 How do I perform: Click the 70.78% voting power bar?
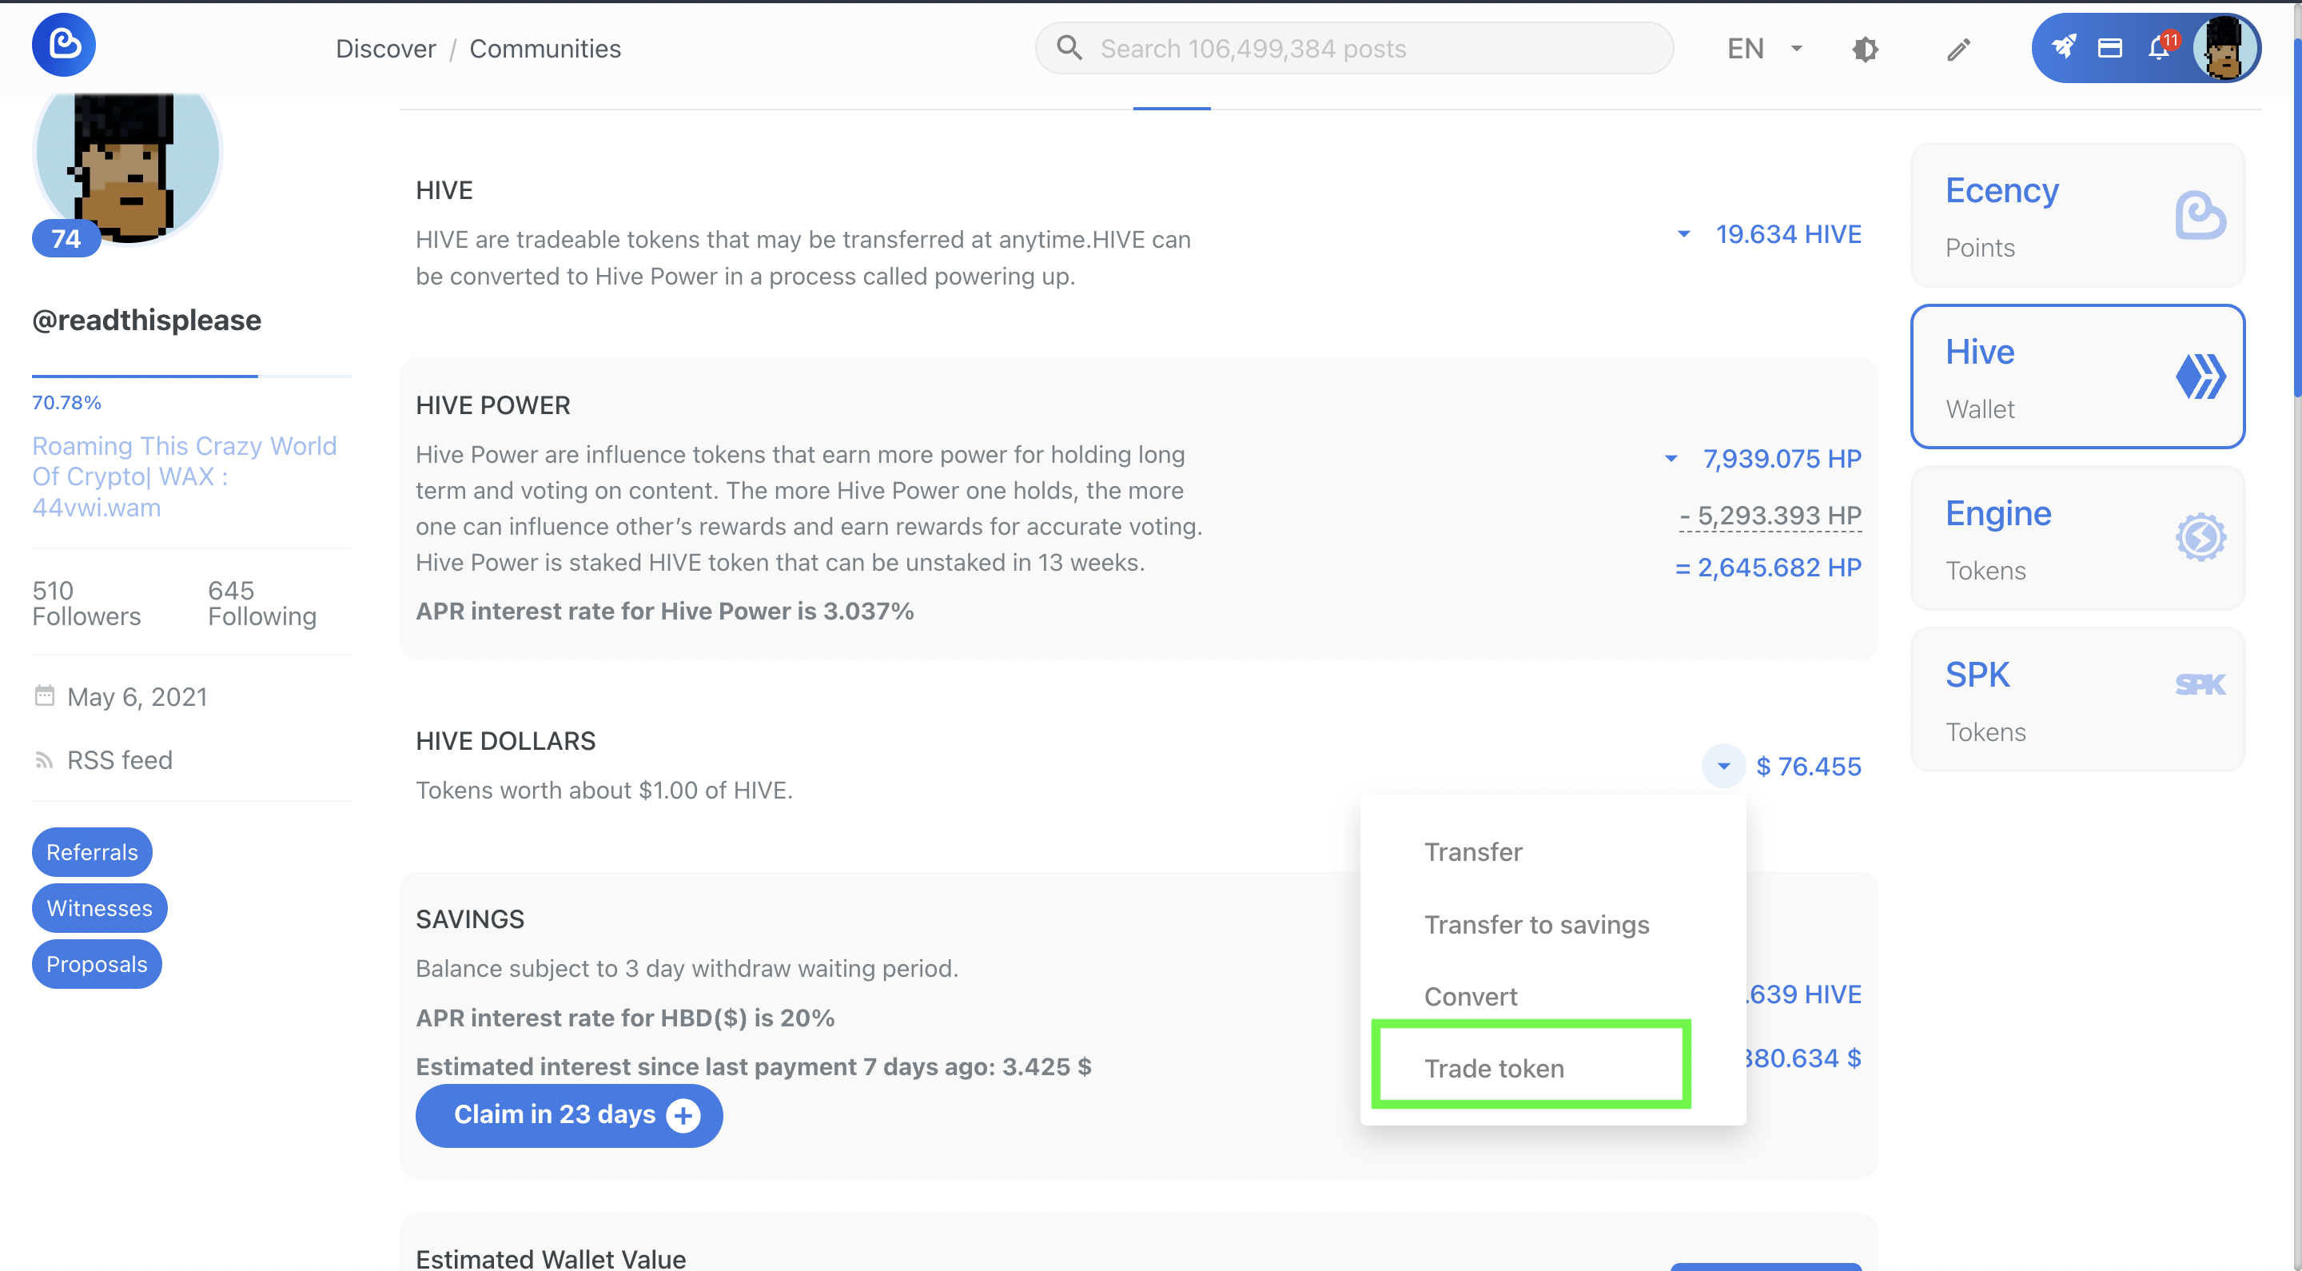(191, 377)
